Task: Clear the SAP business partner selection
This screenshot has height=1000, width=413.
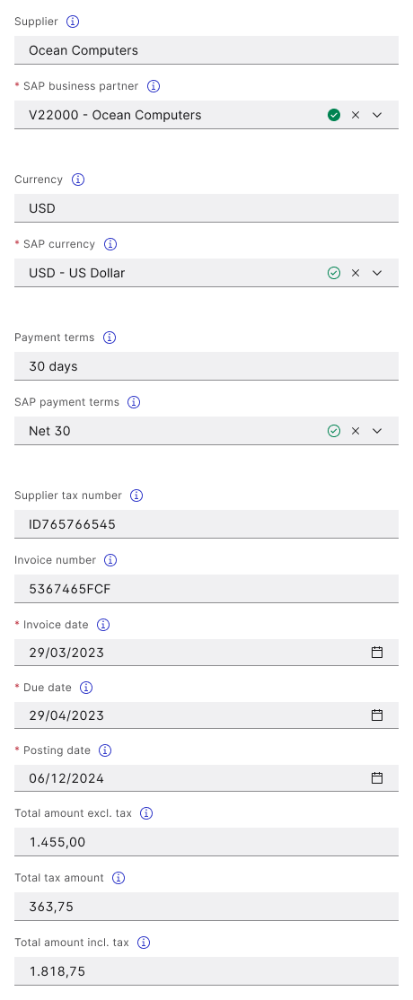Action: (356, 115)
